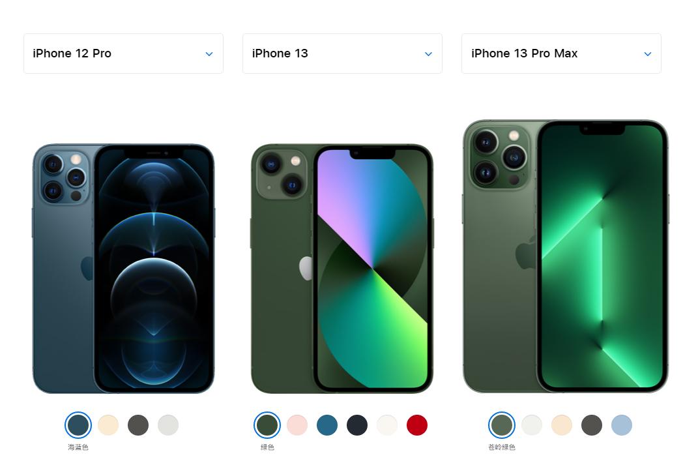
Task: Pick silver color for iPhone 12 Pro
Action: [x=168, y=425]
